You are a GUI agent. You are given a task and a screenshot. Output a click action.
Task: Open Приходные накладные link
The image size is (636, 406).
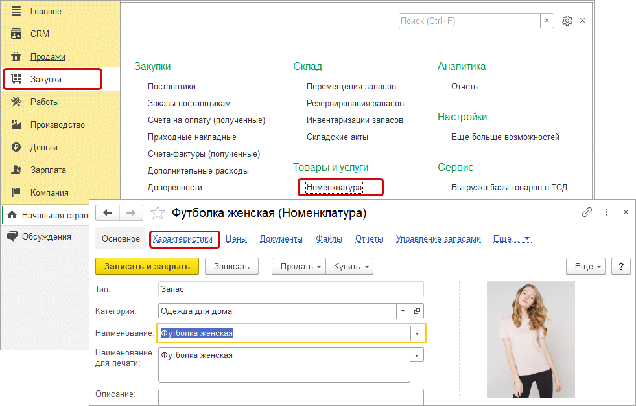tap(192, 137)
